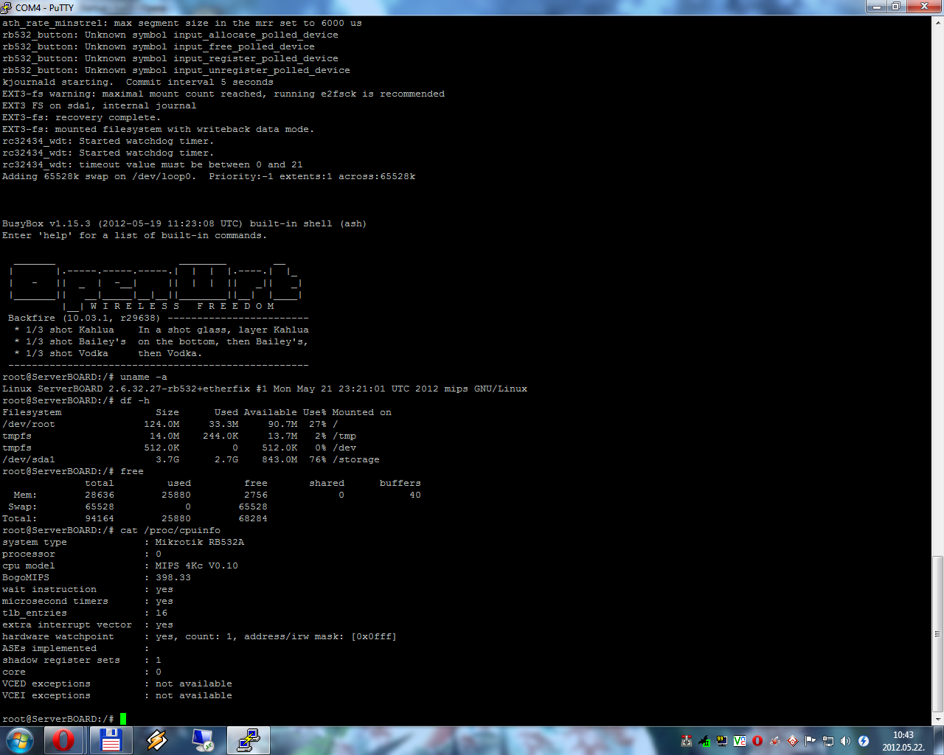The image size is (944, 755).
Task: Click the 'W I R E L E S S F R E E D O M' text
Action: (x=182, y=306)
